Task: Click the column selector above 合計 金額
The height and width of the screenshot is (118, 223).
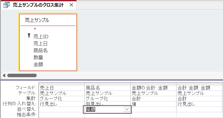Action: pyautogui.click(x=199, y=84)
